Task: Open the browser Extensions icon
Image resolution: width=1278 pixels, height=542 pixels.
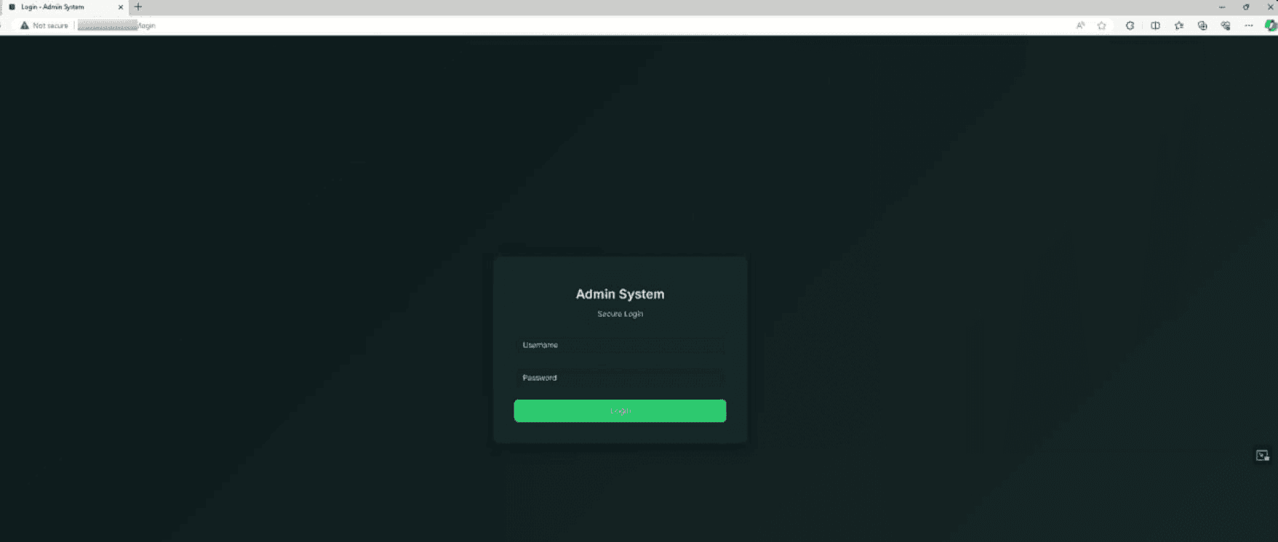Action: click(x=1130, y=25)
